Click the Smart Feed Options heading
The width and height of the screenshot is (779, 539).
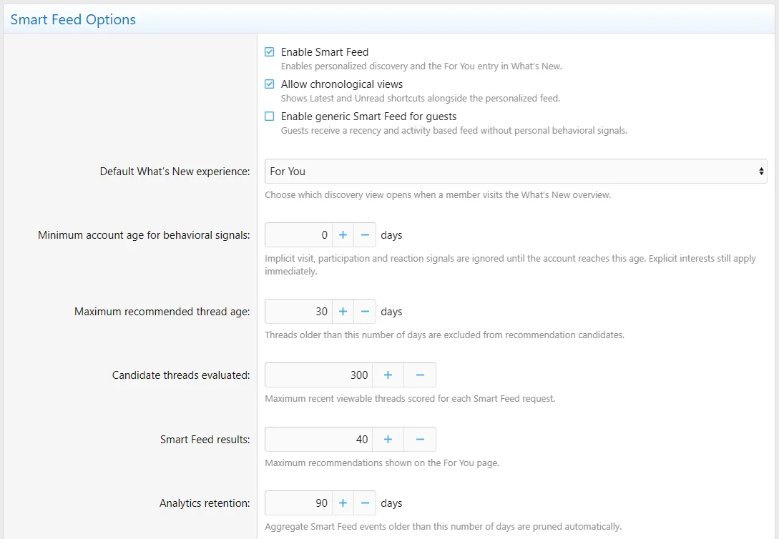73,19
